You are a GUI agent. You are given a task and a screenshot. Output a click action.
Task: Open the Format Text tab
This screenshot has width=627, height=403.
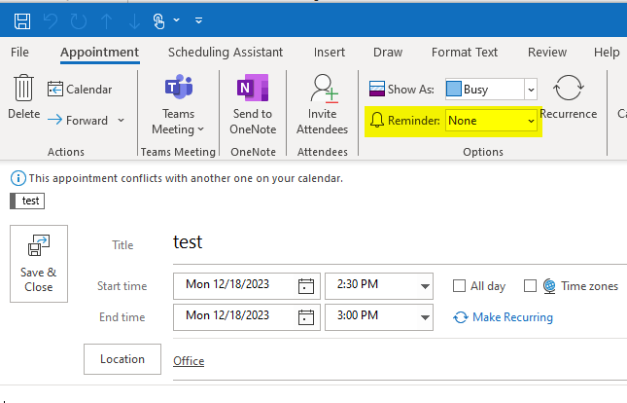pos(465,52)
